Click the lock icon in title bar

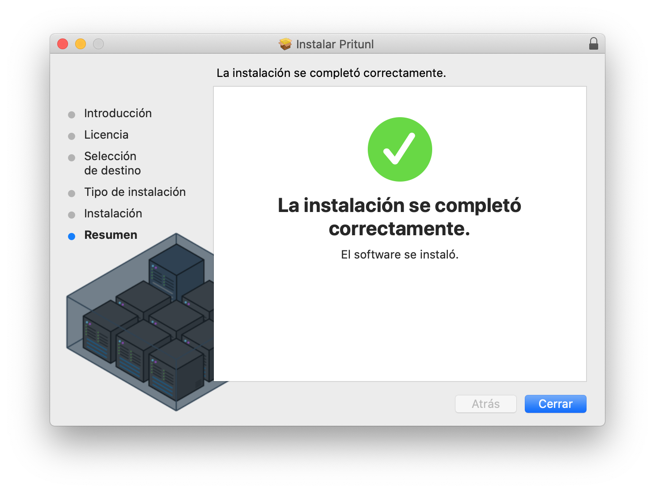coord(594,44)
